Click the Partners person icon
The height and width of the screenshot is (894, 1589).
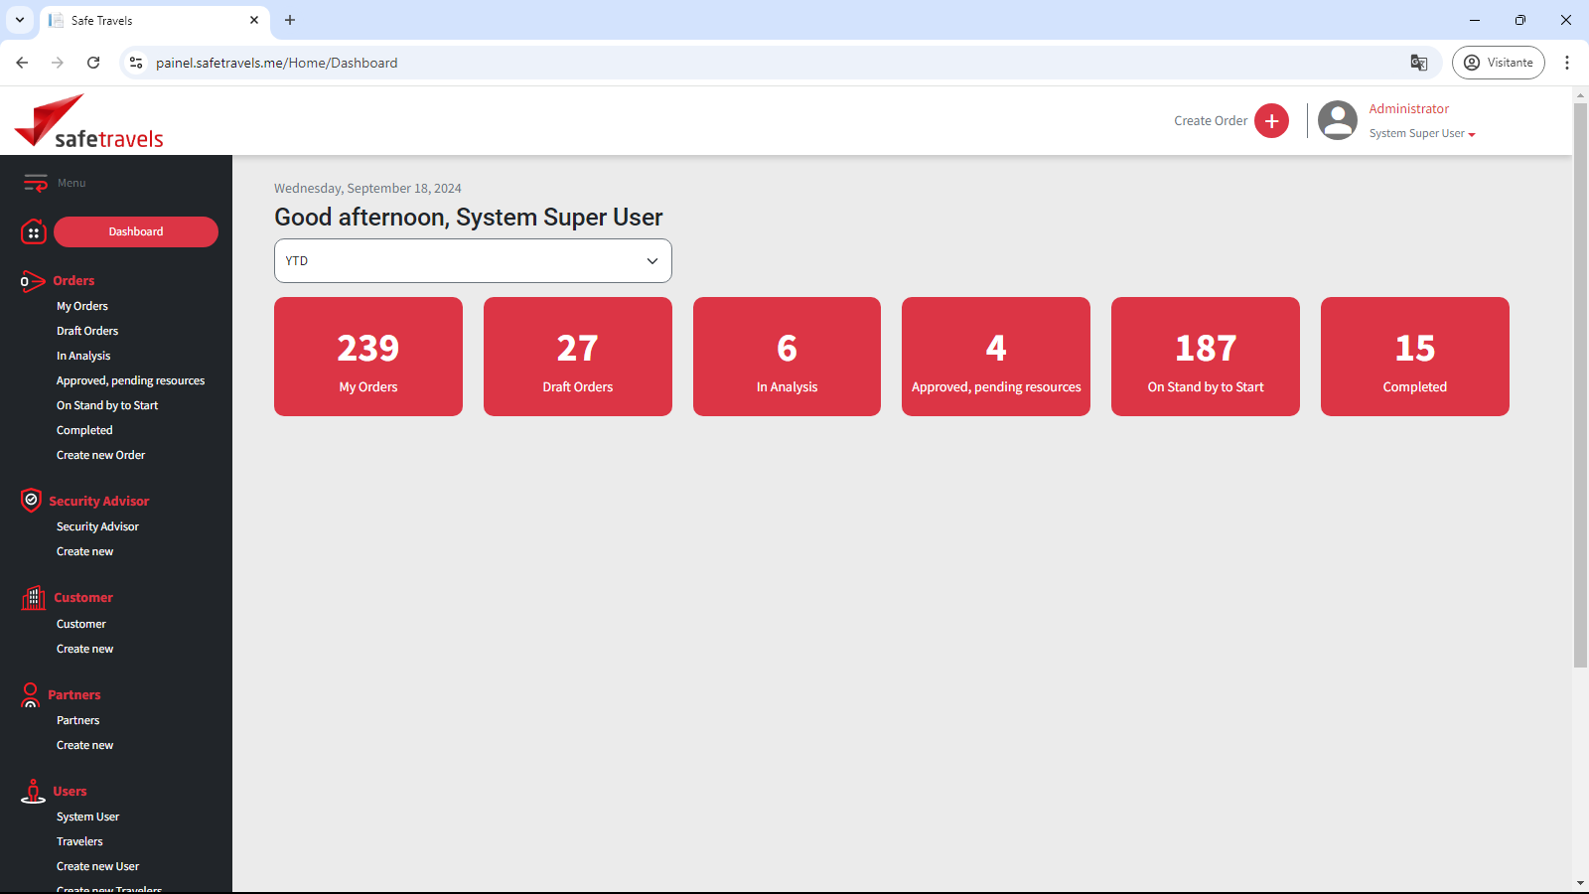31,694
